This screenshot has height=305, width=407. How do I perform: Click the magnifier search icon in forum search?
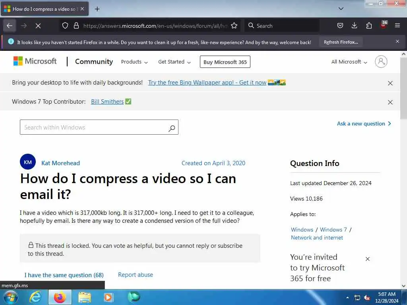click(x=172, y=128)
